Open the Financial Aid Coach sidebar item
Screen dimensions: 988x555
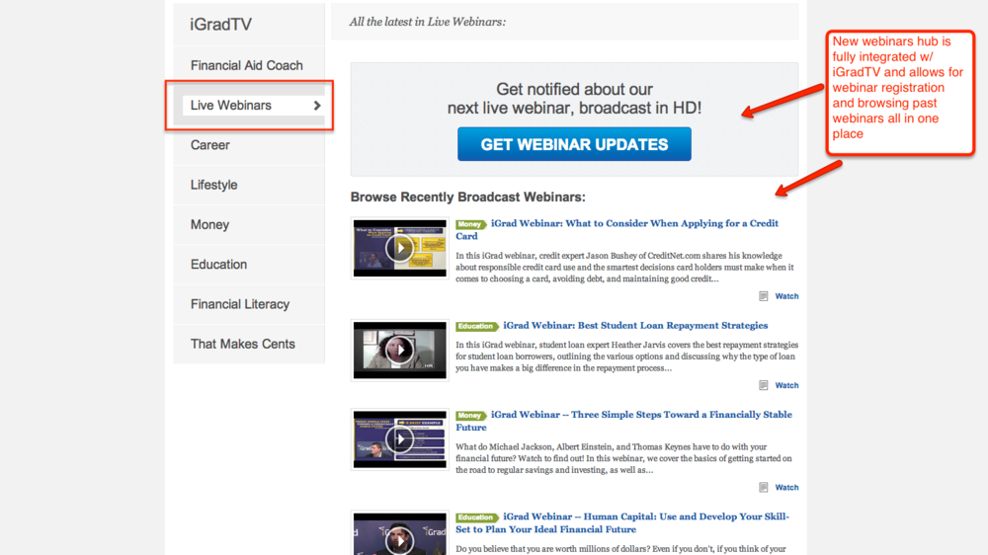pyautogui.click(x=247, y=65)
